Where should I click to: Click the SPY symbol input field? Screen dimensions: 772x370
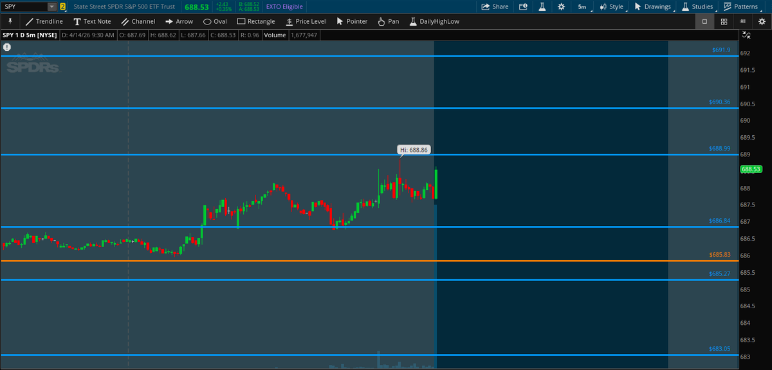[x=24, y=6]
